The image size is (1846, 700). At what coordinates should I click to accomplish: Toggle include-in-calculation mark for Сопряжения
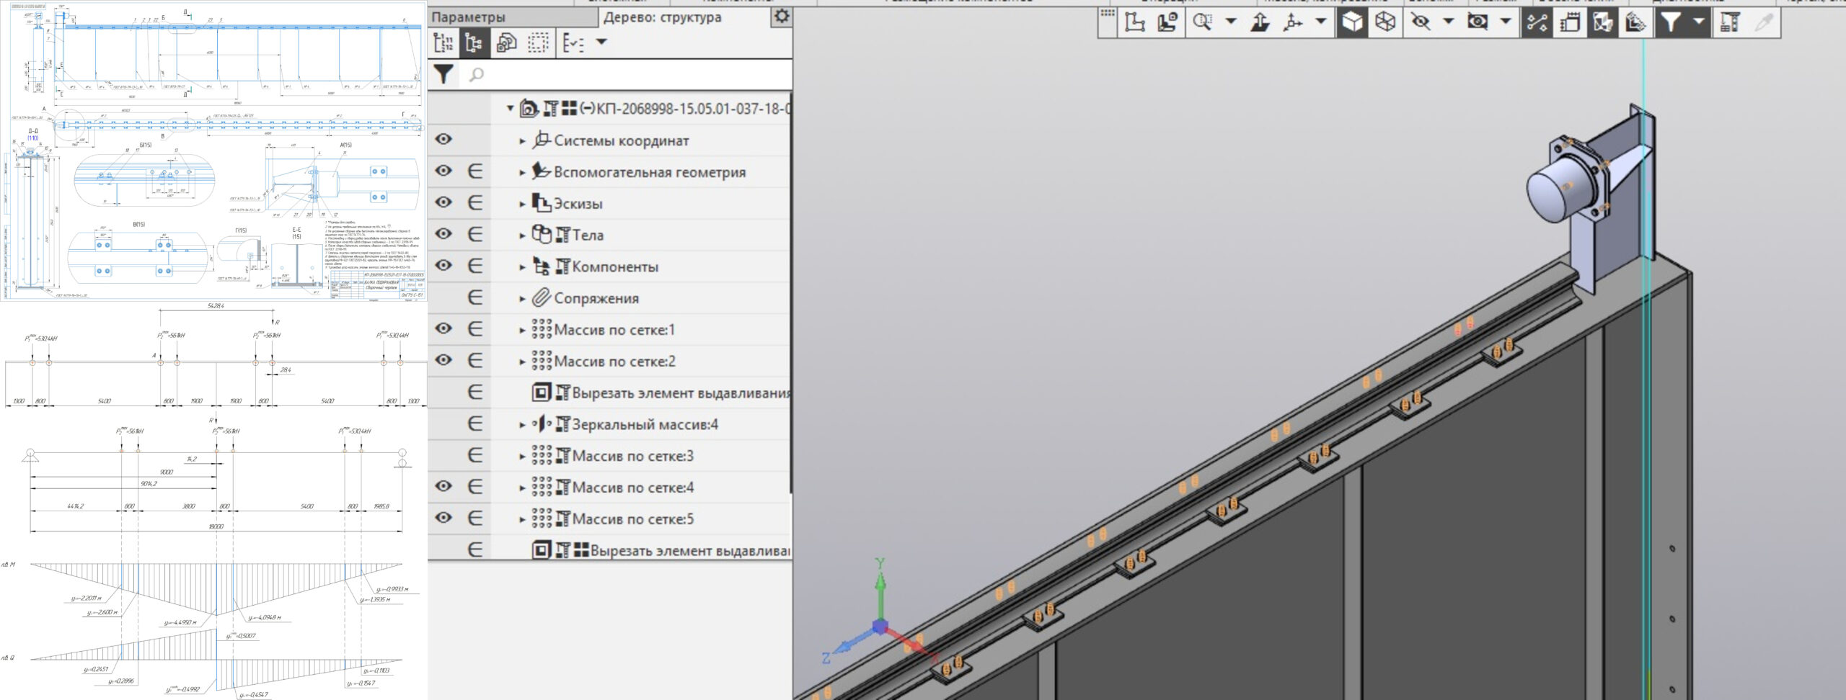click(474, 297)
